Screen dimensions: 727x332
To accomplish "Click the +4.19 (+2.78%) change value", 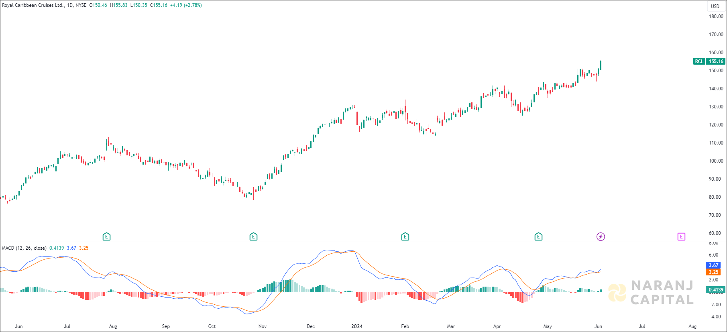I will pyautogui.click(x=186, y=5).
